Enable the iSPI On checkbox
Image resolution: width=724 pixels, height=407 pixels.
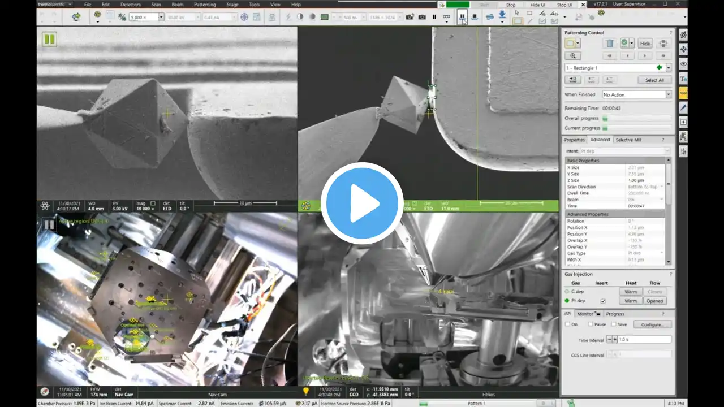coord(568,324)
